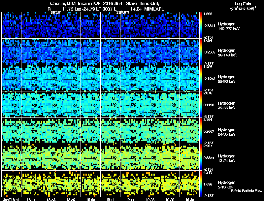The image size is (264, 201).
Task: Click the '1.624' colorbar maximum value
Action: [x=208, y=40]
